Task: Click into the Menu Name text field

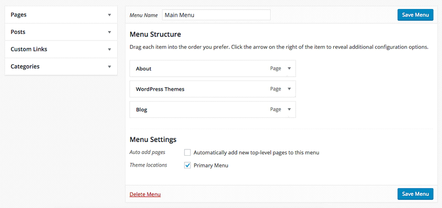Action: click(216, 15)
